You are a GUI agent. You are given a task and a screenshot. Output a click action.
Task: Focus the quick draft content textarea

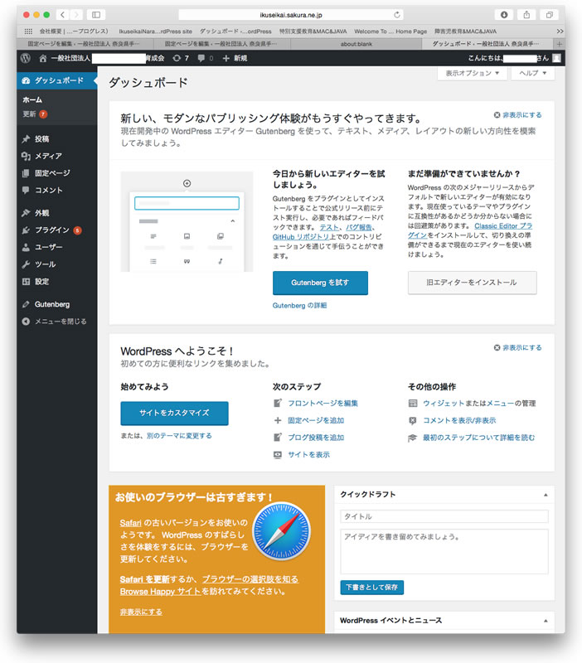444,551
